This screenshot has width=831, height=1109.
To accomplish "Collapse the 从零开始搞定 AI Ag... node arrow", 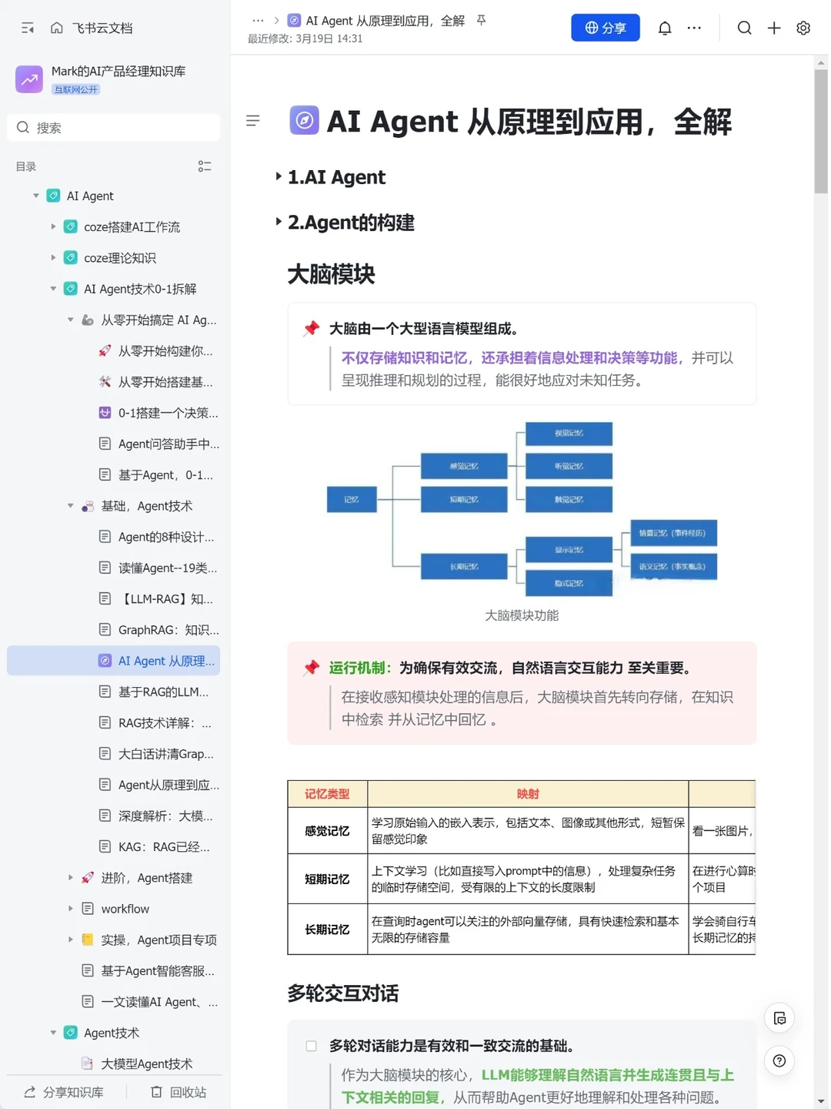I will pyautogui.click(x=70, y=320).
